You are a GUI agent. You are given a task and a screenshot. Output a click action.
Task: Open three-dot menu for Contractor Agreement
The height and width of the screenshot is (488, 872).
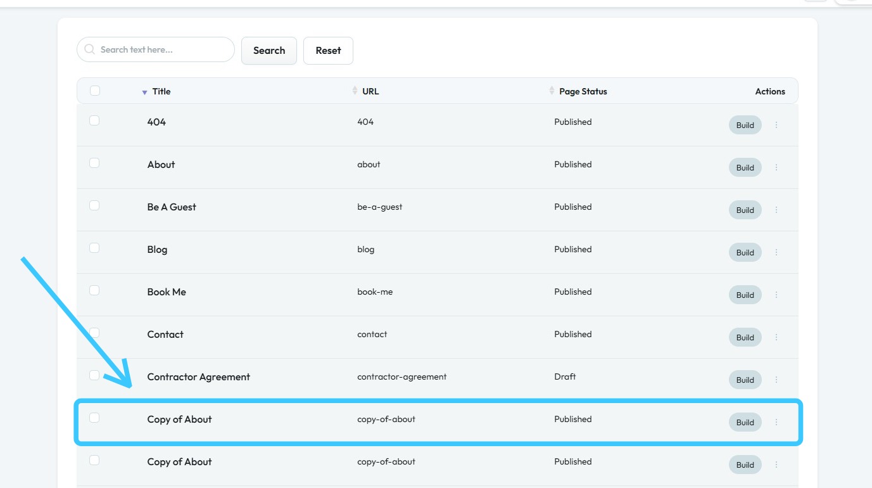[776, 380]
